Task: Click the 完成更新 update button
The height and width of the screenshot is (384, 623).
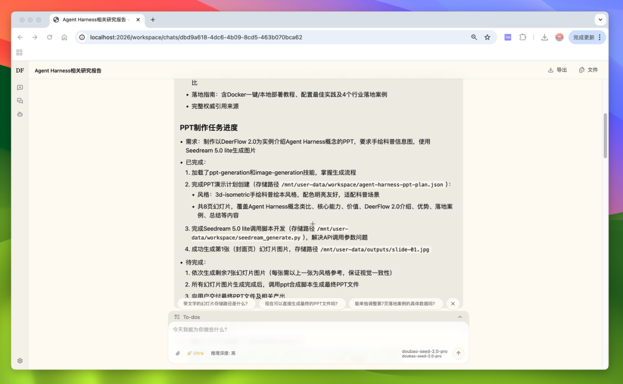Action: coord(587,37)
